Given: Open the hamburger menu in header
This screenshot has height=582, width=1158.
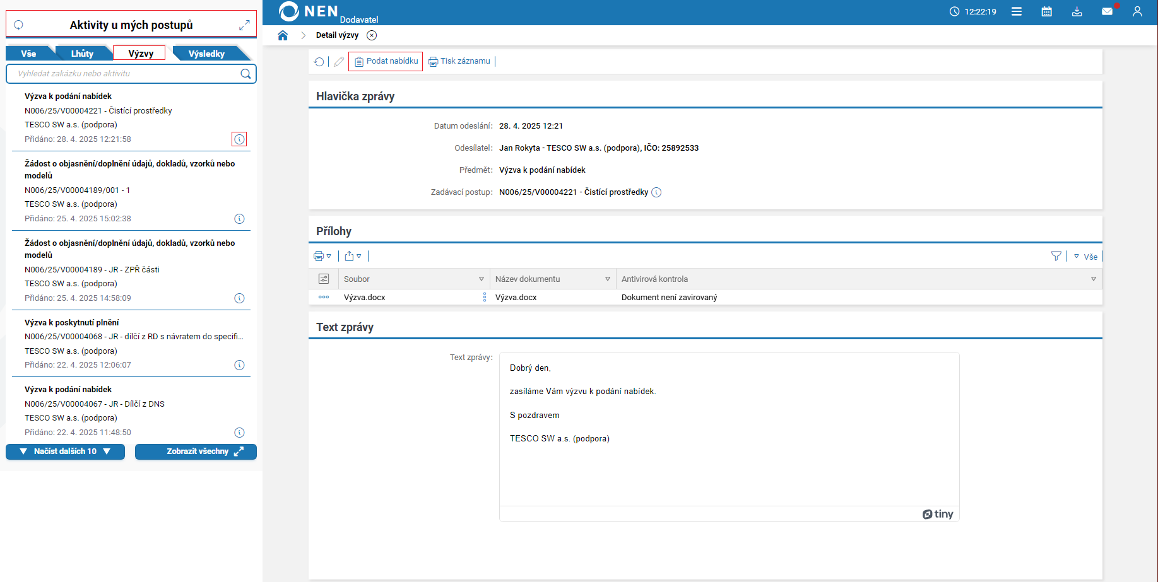Looking at the screenshot, I should [x=1016, y=11].
